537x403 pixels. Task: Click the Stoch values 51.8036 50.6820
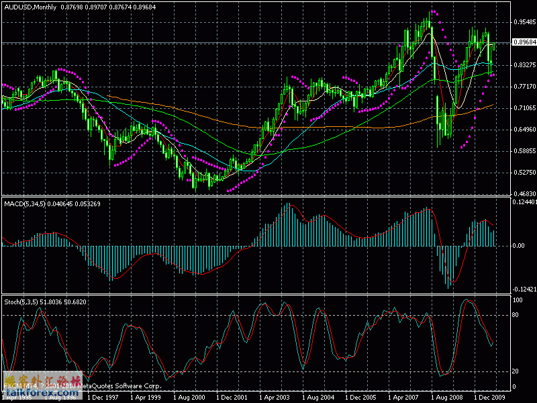coord(63,302)
